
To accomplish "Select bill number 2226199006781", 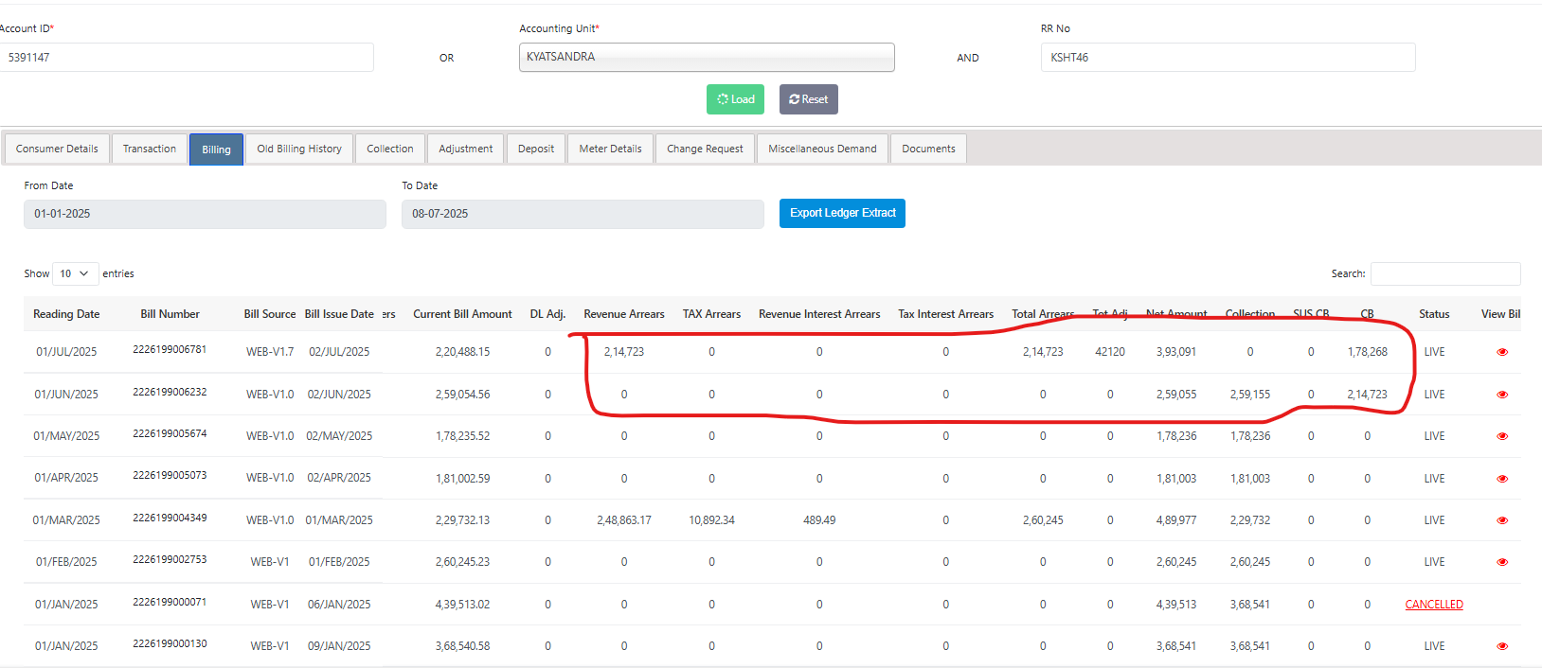I will (x=170, y=349).
